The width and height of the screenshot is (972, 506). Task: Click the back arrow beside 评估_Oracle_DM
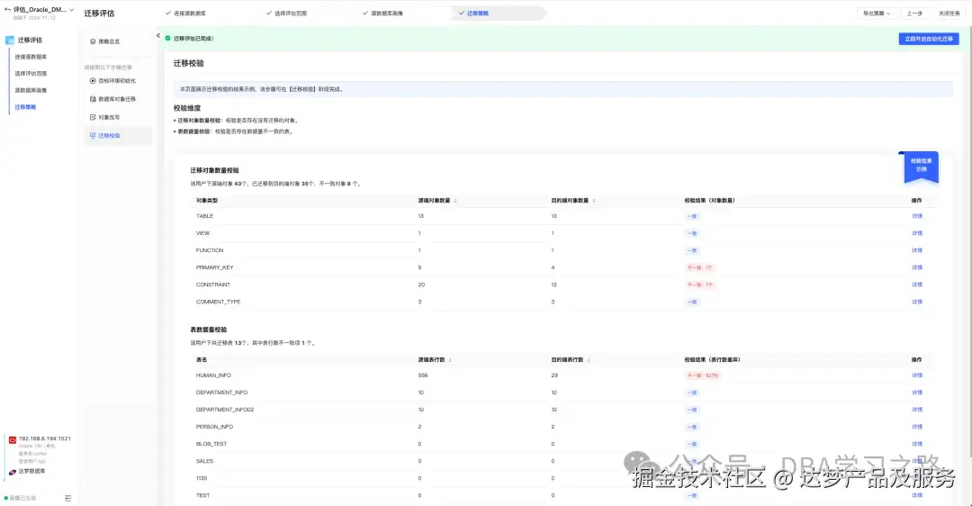coord(7,10)
